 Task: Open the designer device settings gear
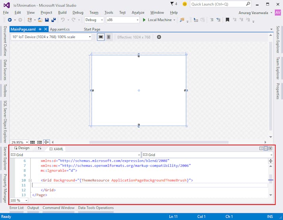(x=159, y=37)
